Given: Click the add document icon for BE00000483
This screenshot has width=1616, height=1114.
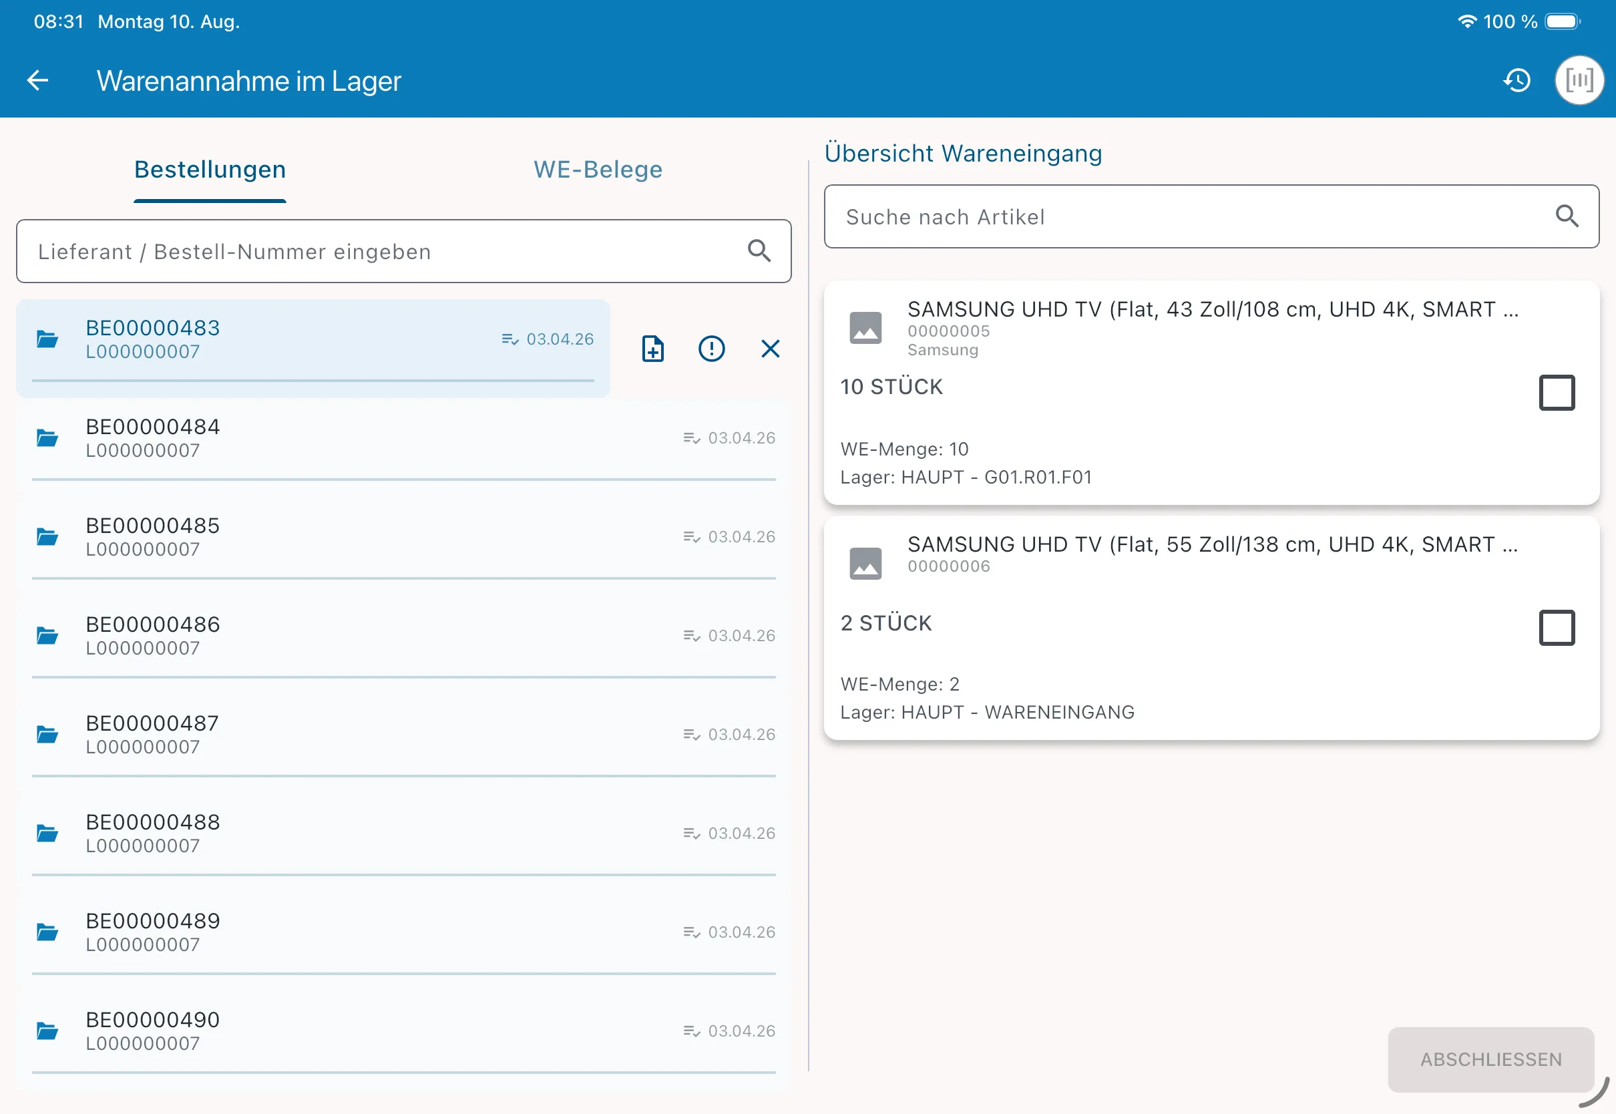Looking at the screenshot, I should [652, 349].
